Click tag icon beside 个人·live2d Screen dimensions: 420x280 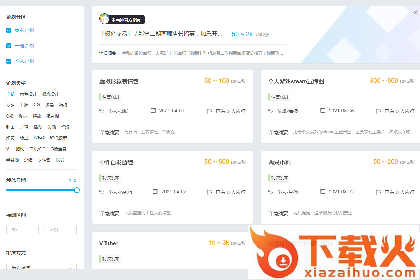(101, 192)
